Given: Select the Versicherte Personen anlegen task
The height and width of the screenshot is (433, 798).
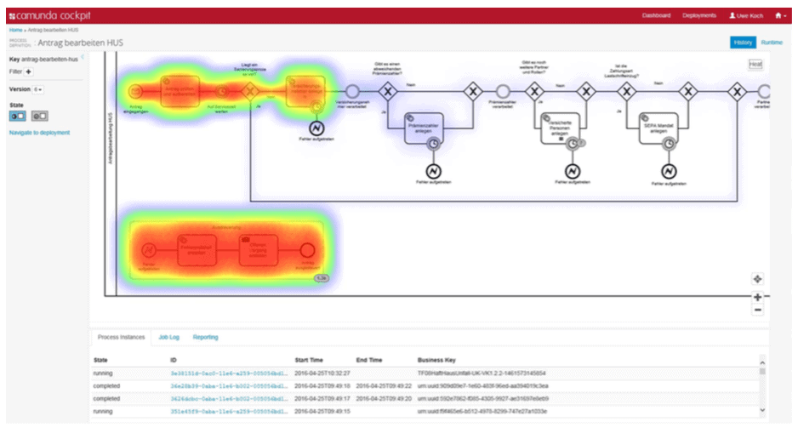Looking at the screenshot, I should (x=560, y=128).
